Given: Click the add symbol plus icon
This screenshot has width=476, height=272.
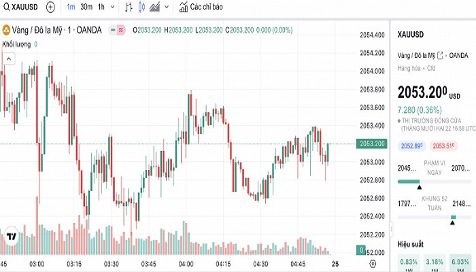Looking at the screenshot, I should pyautogui.click(x=51, y=7).
